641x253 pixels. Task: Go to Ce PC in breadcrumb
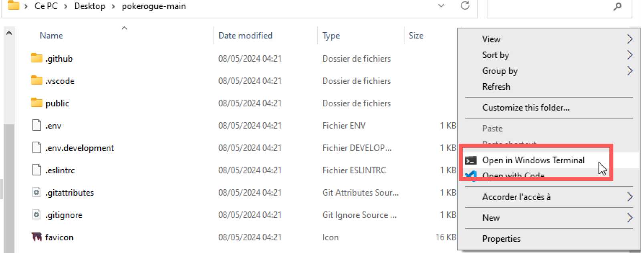(x=46, y=6)
